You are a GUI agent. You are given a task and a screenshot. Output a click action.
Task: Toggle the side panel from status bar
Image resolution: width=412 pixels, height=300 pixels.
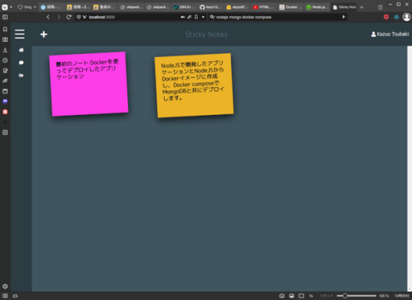point(5,295)
